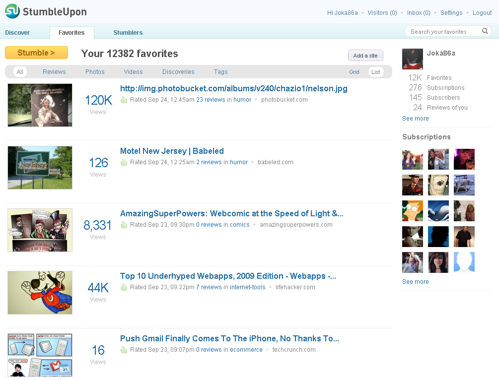Open the photobucket nelson.jpg title link

tap(233, 88)
